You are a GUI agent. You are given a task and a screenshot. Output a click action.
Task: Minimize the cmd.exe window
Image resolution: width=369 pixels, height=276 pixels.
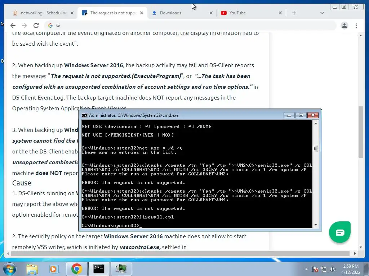point(289,115)
